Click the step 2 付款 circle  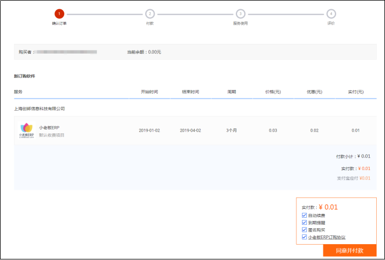click(150, 13)
